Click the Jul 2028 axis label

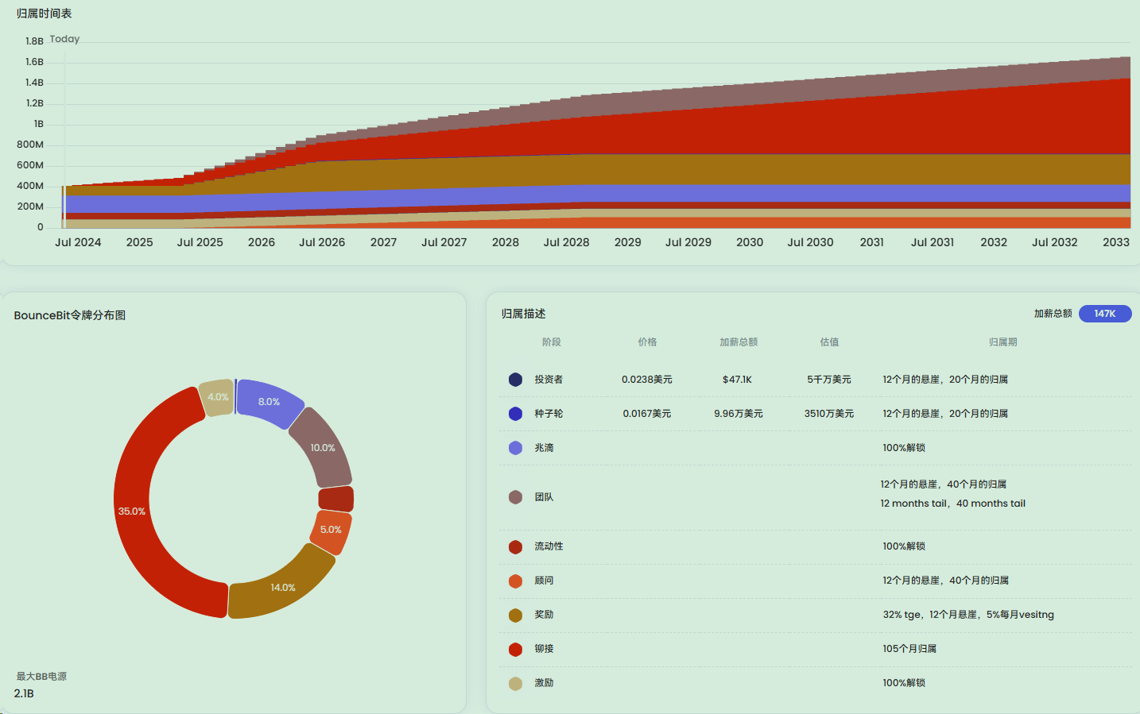point(566,242)
